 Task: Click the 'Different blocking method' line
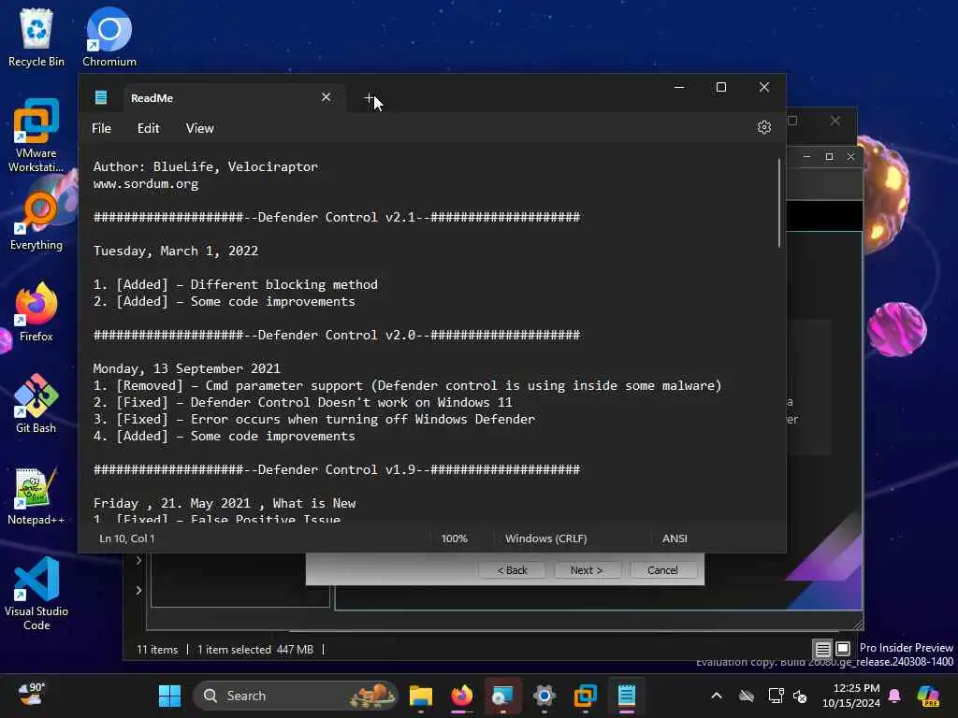(x=235, y=284)
